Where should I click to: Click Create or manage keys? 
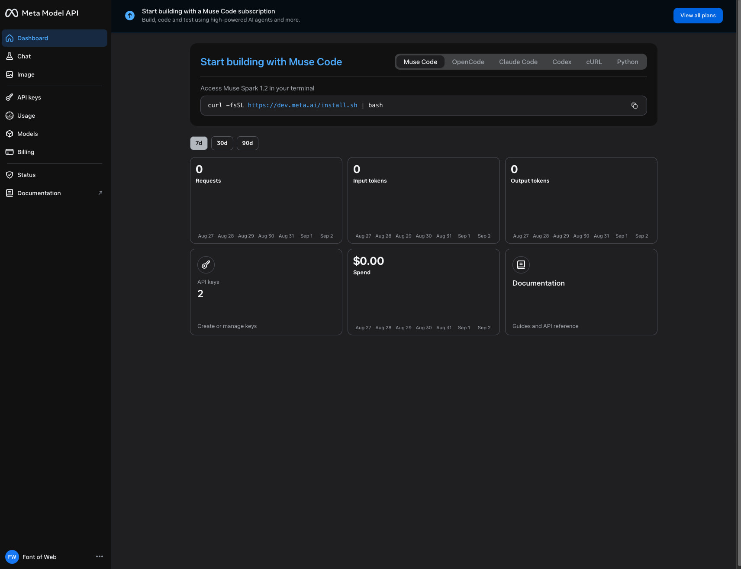pos(227,326)
